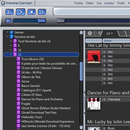Adjust the volume slider

point(29,20)
